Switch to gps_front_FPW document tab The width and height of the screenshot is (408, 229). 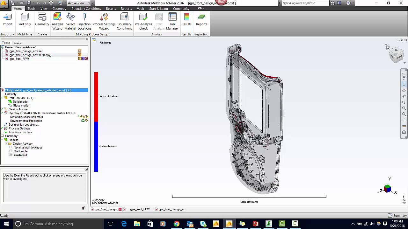[140, 209]
